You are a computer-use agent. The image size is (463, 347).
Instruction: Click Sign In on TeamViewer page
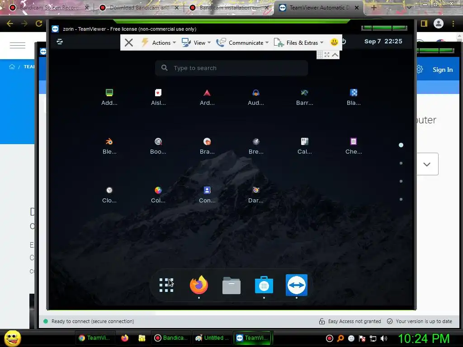pos(442,70)
